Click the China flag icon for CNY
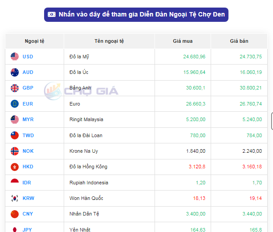 click(x=15, y=214)
